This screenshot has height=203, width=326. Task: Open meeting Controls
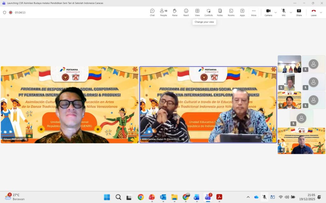click(209, 12)
